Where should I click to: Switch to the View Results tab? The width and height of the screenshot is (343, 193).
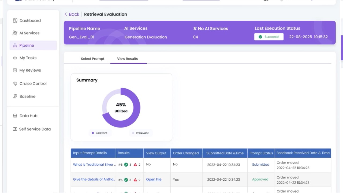(x=128, y=59)
